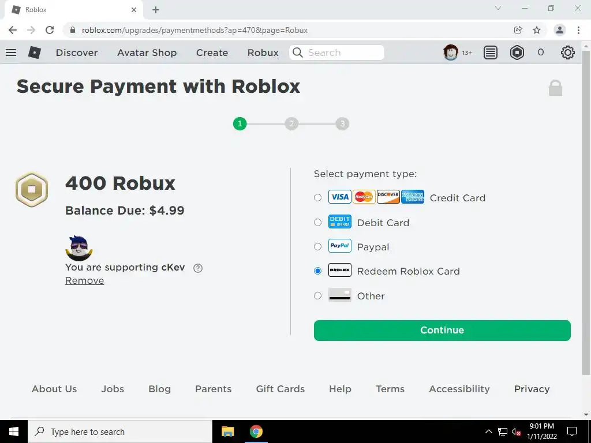Screen dimensions: 591x443
Task: Select the Credit Card radio button
Action: coord(318,197)
